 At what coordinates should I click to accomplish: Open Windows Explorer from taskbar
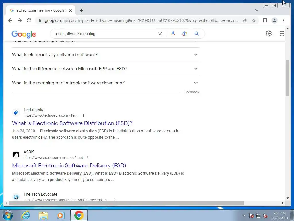(43, 215)
